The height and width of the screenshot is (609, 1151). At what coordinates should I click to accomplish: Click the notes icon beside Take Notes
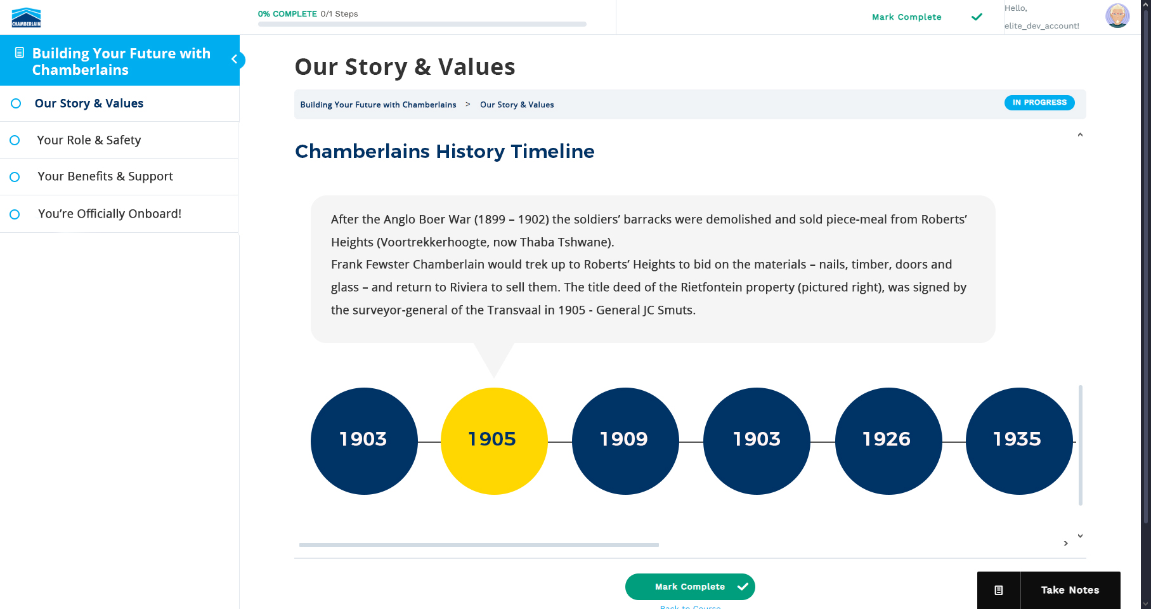pos(999,590)
